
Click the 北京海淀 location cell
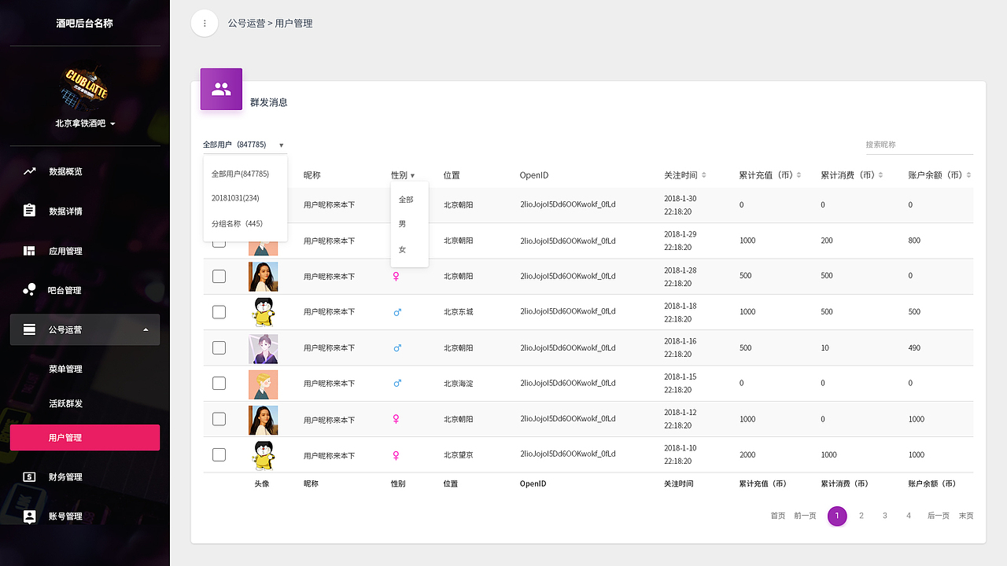point(459,384)
